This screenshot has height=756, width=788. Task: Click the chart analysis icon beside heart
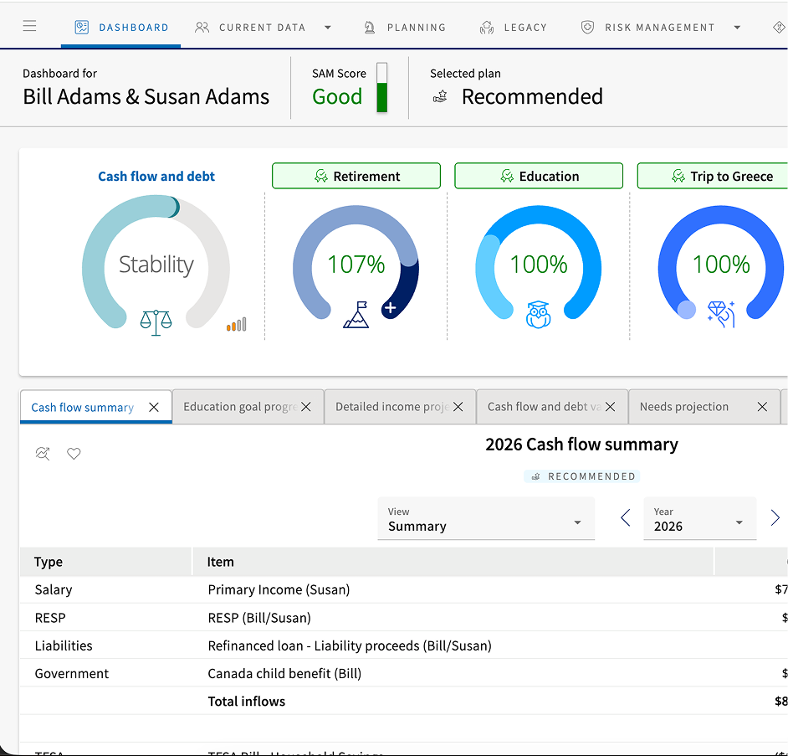coord(43,454)
